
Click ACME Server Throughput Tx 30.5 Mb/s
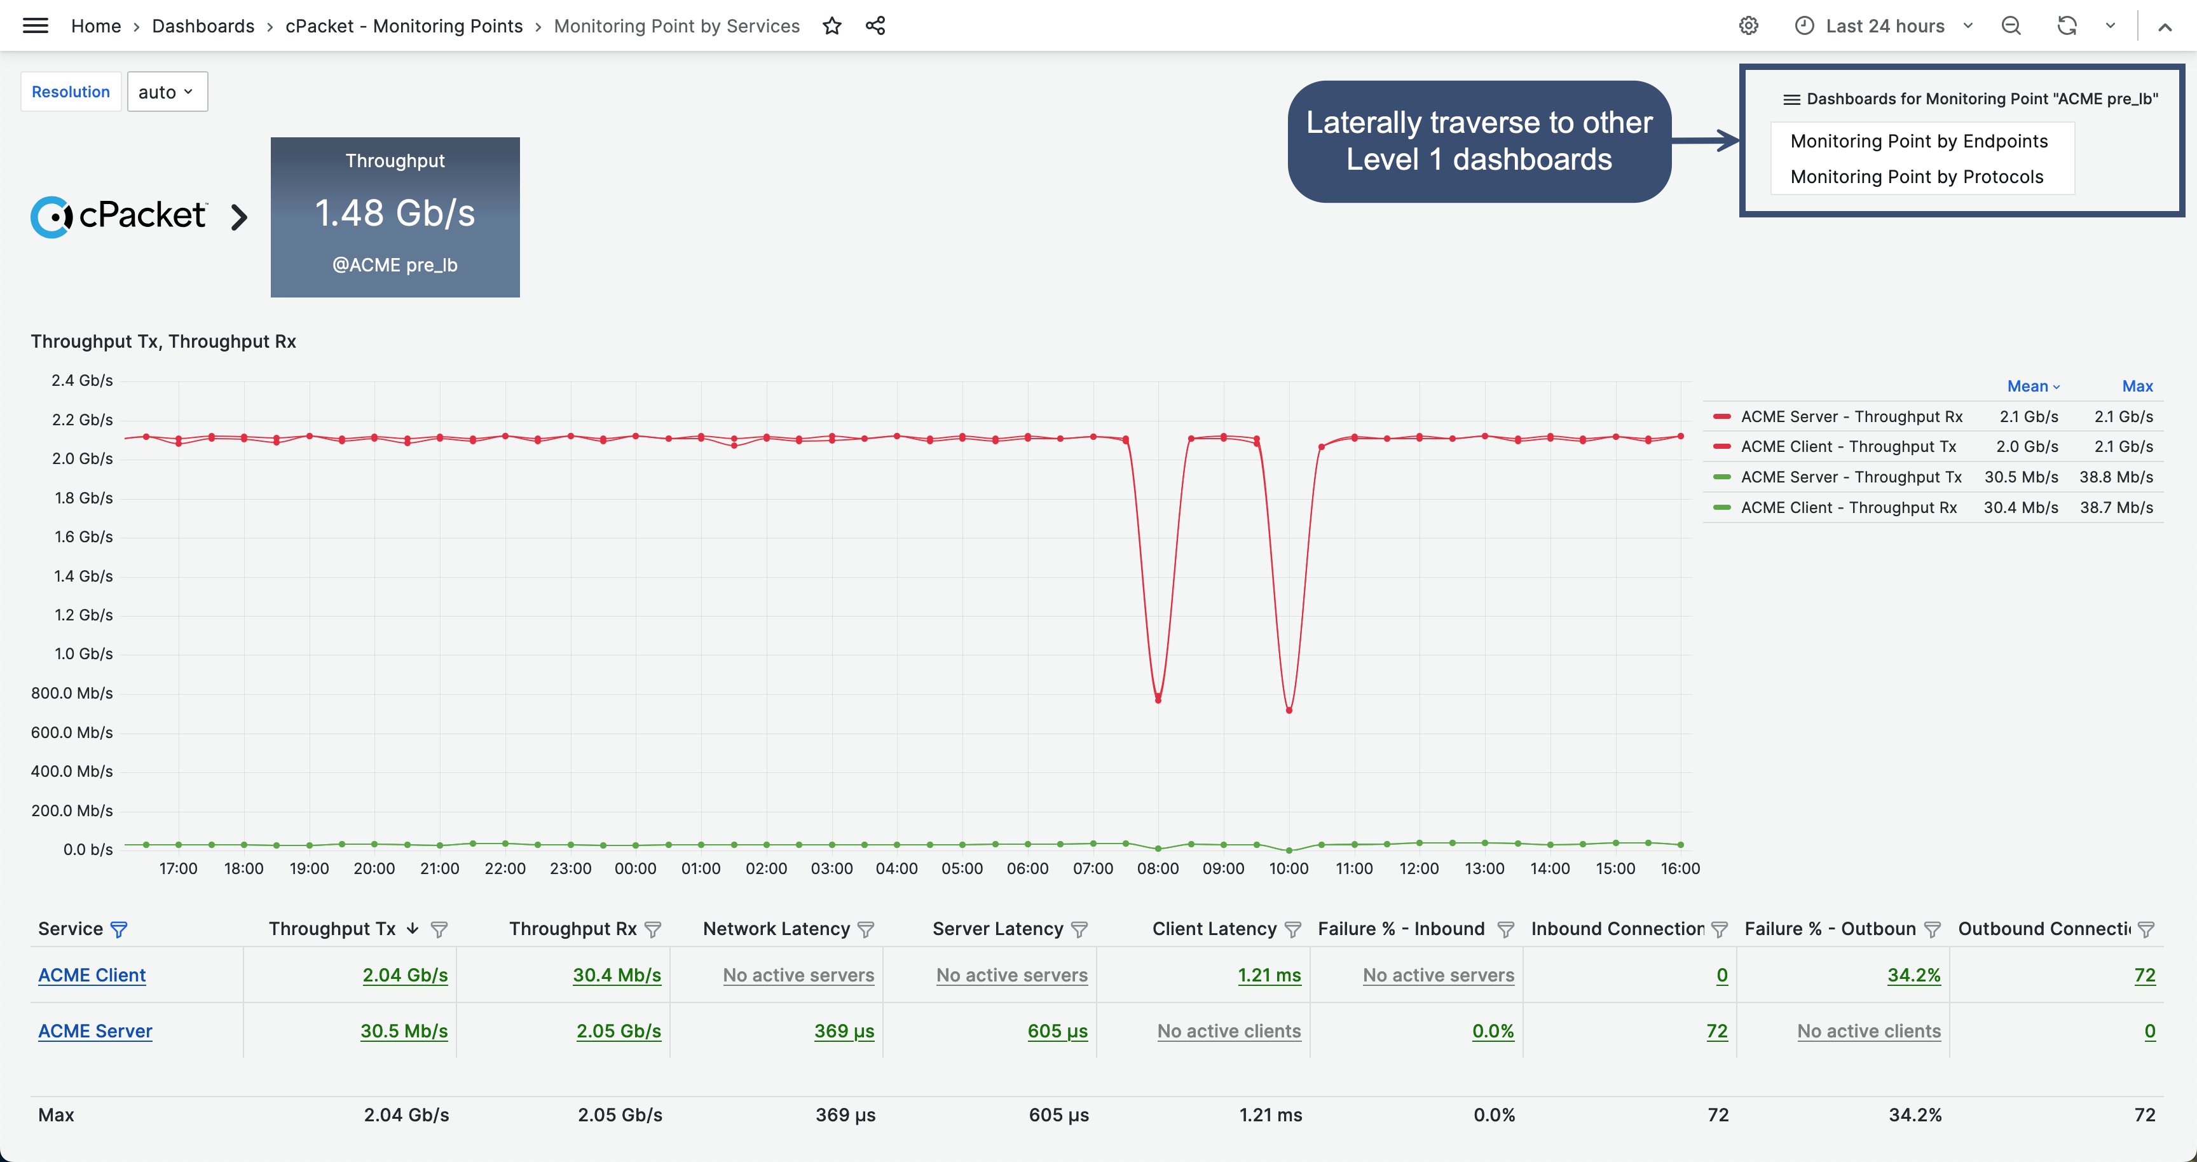(x=404, y=1030)
